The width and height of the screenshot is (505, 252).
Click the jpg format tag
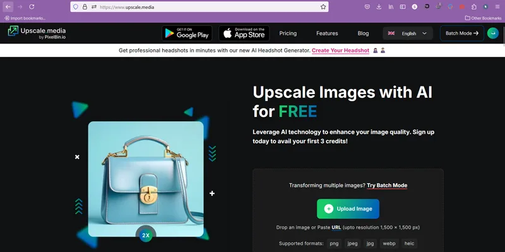(x=370, y=243)
